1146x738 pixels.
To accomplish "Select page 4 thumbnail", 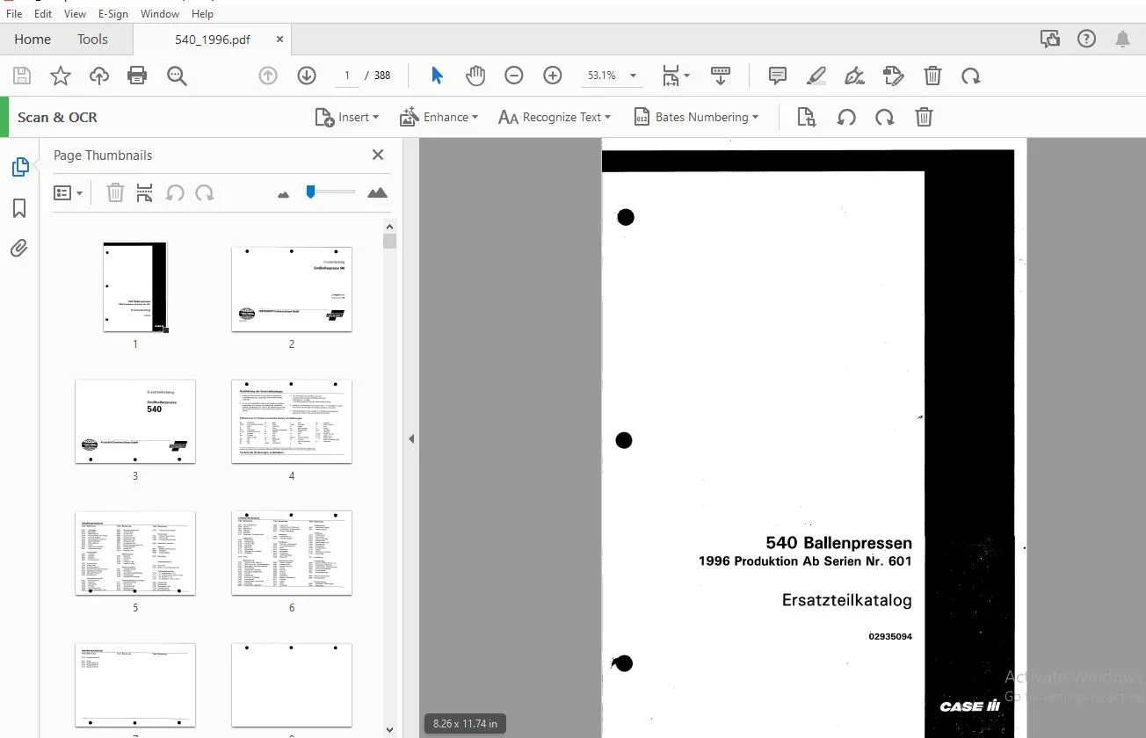I will 292,421.
